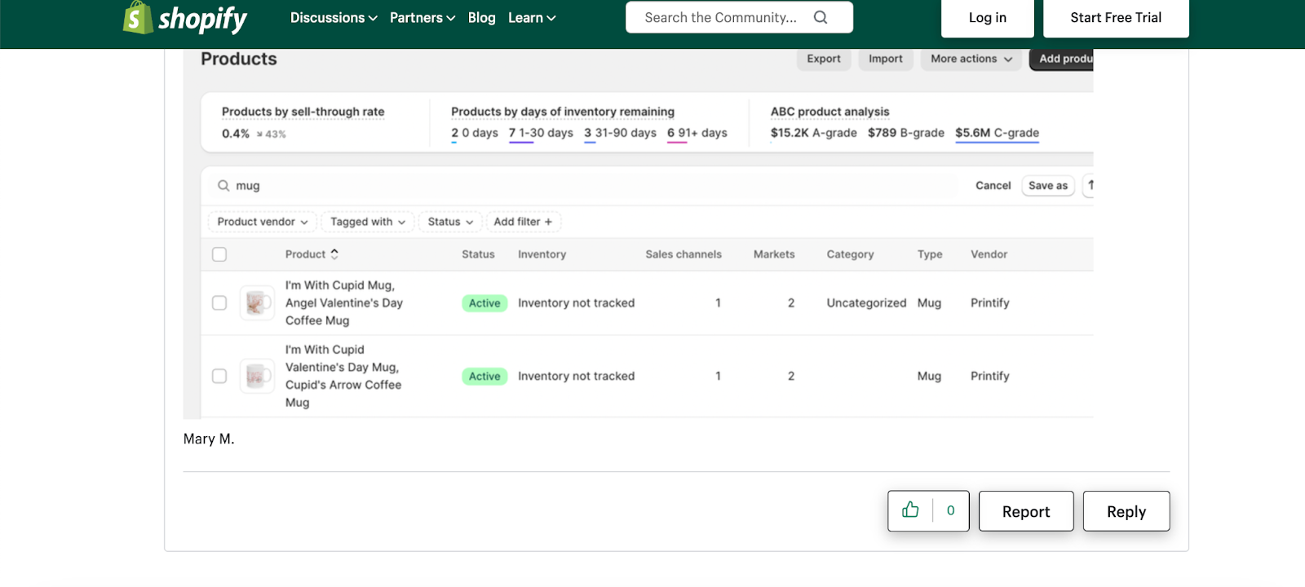This screenshot has height=587, width=1305.
Task: Open the Blog link
Action: 481,18
